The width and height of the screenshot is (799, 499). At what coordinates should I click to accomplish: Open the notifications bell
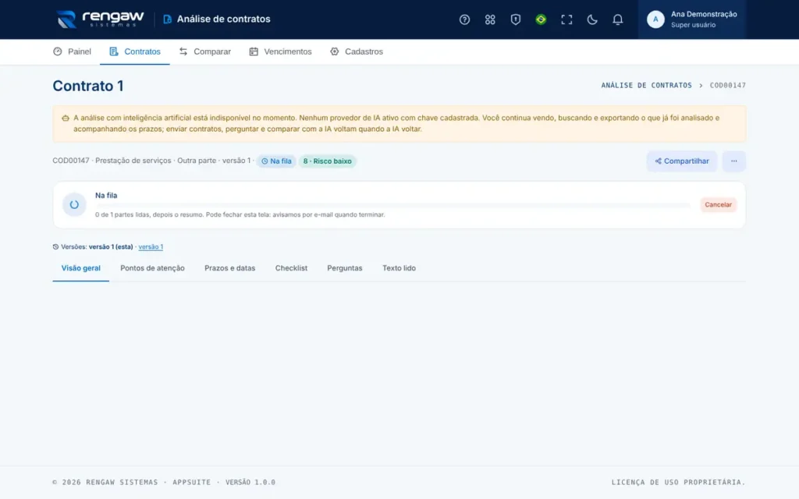tap(617, 19)
